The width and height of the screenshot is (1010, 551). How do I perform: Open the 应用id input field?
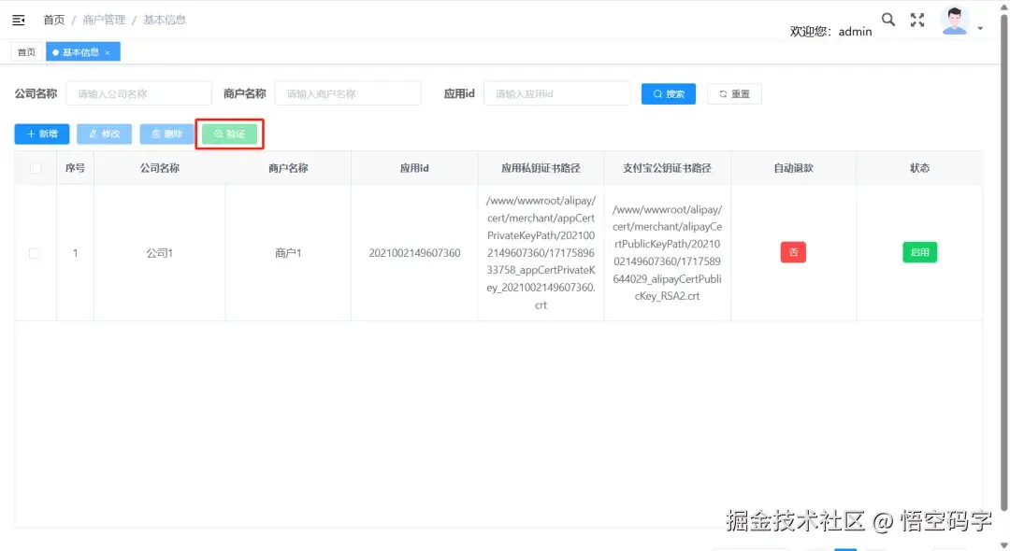click(x=556, y=93)
